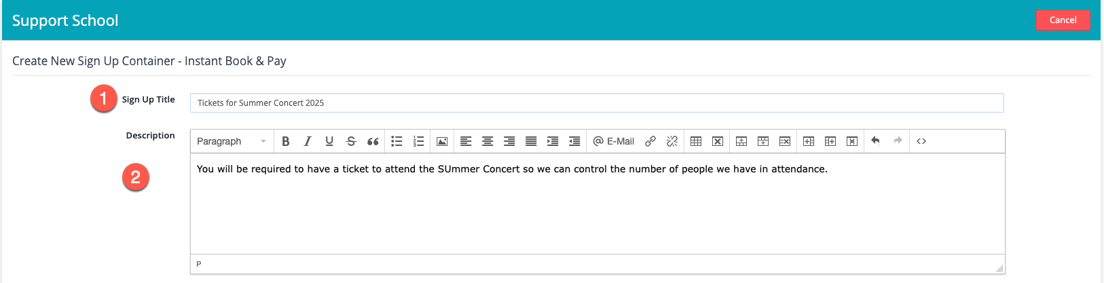The width and height of the screenshot is (1104, 283).
Task: Insert a hyperlink with the chain icon
Action: click(x=650, y=141)
